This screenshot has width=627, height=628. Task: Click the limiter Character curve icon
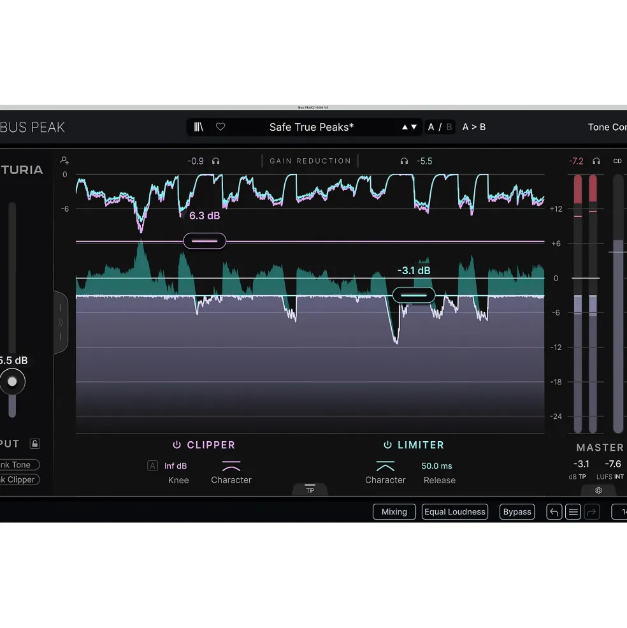tap(385, 466)
